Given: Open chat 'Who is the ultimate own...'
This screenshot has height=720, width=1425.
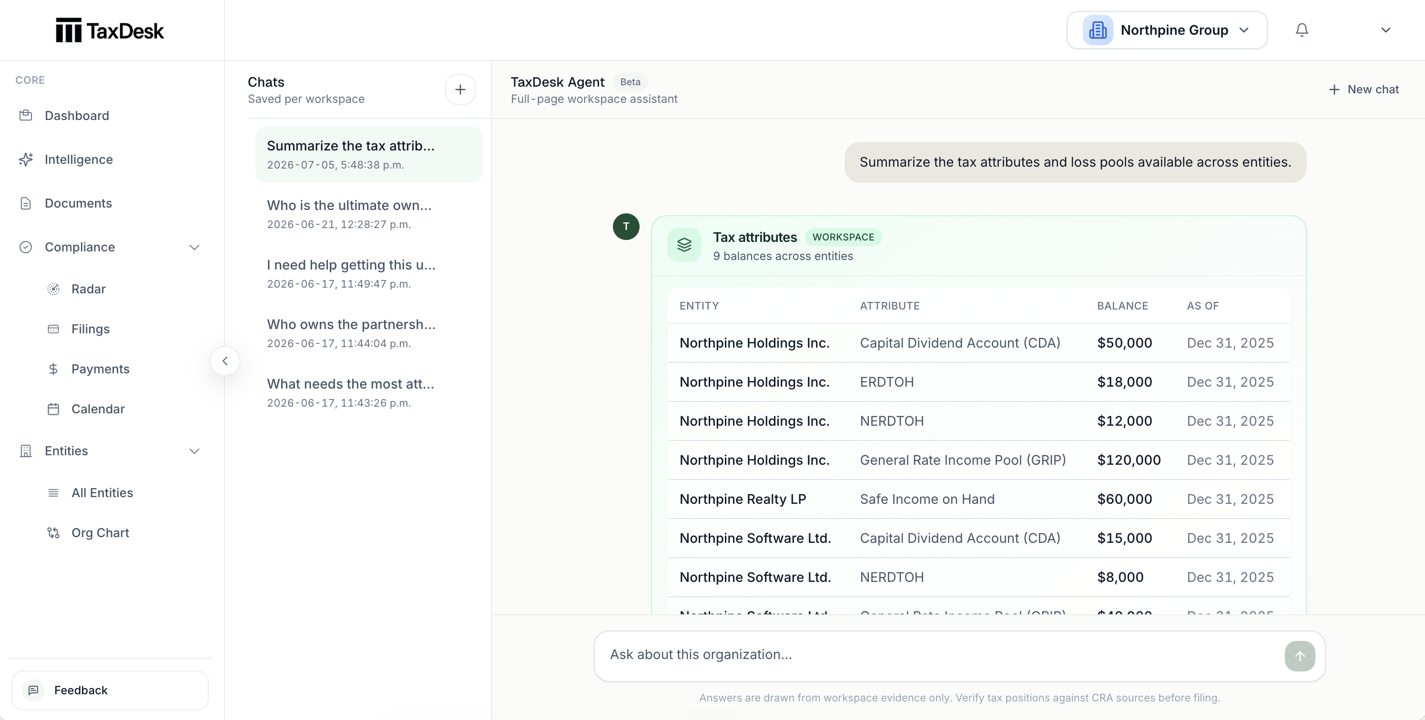Looking at the screenshot, I should coord(369,214).
